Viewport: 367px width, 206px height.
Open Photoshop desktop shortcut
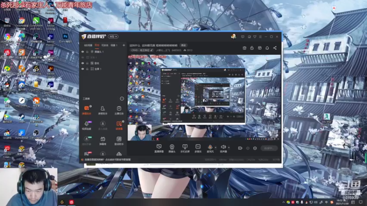coord(65,39)
